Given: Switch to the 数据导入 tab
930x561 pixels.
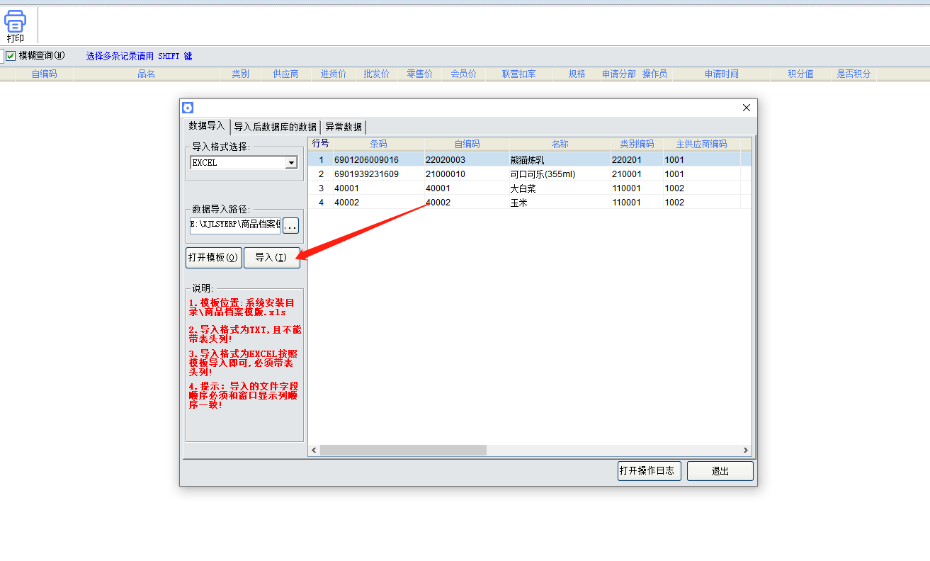Looking at the screenshot, I should pos(206,126).
